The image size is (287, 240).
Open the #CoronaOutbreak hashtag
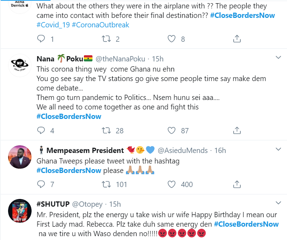click(101, 25)
